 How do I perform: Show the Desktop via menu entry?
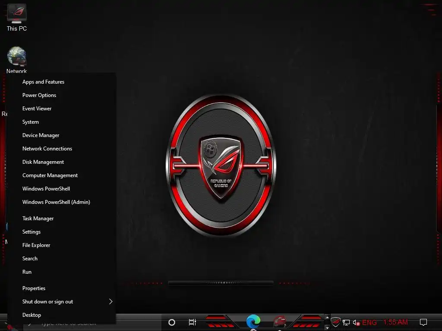pos(62,315)
